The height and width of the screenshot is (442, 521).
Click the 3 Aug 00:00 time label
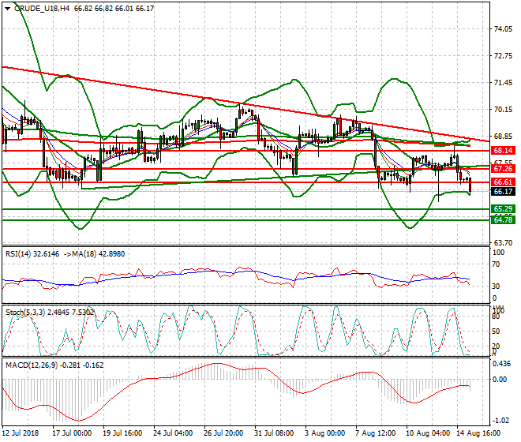click(324, 433)
